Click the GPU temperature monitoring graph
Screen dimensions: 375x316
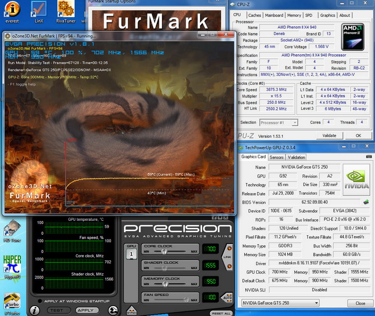[x=74, y=228]
